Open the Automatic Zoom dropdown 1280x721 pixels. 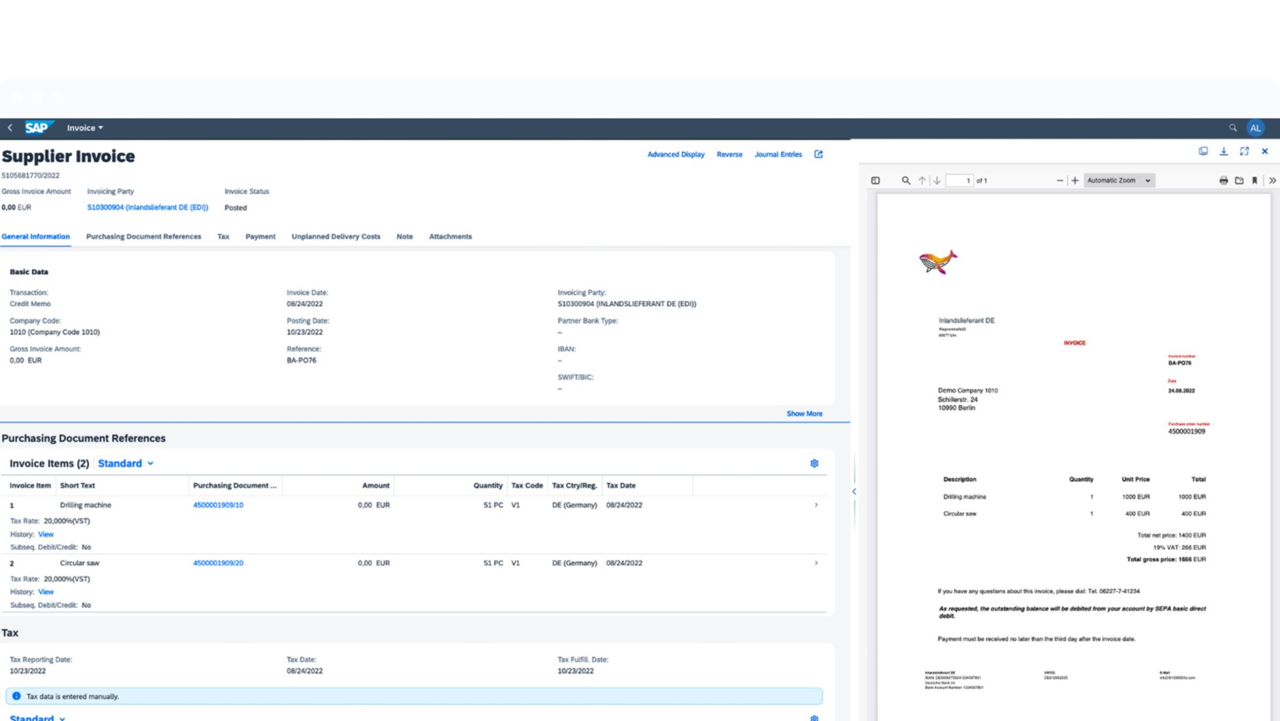pyautogui.click(x=1119, y=180)
